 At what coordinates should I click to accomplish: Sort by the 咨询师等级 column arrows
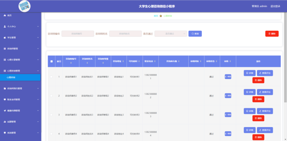pyautogui.click(x=103, y=63)
